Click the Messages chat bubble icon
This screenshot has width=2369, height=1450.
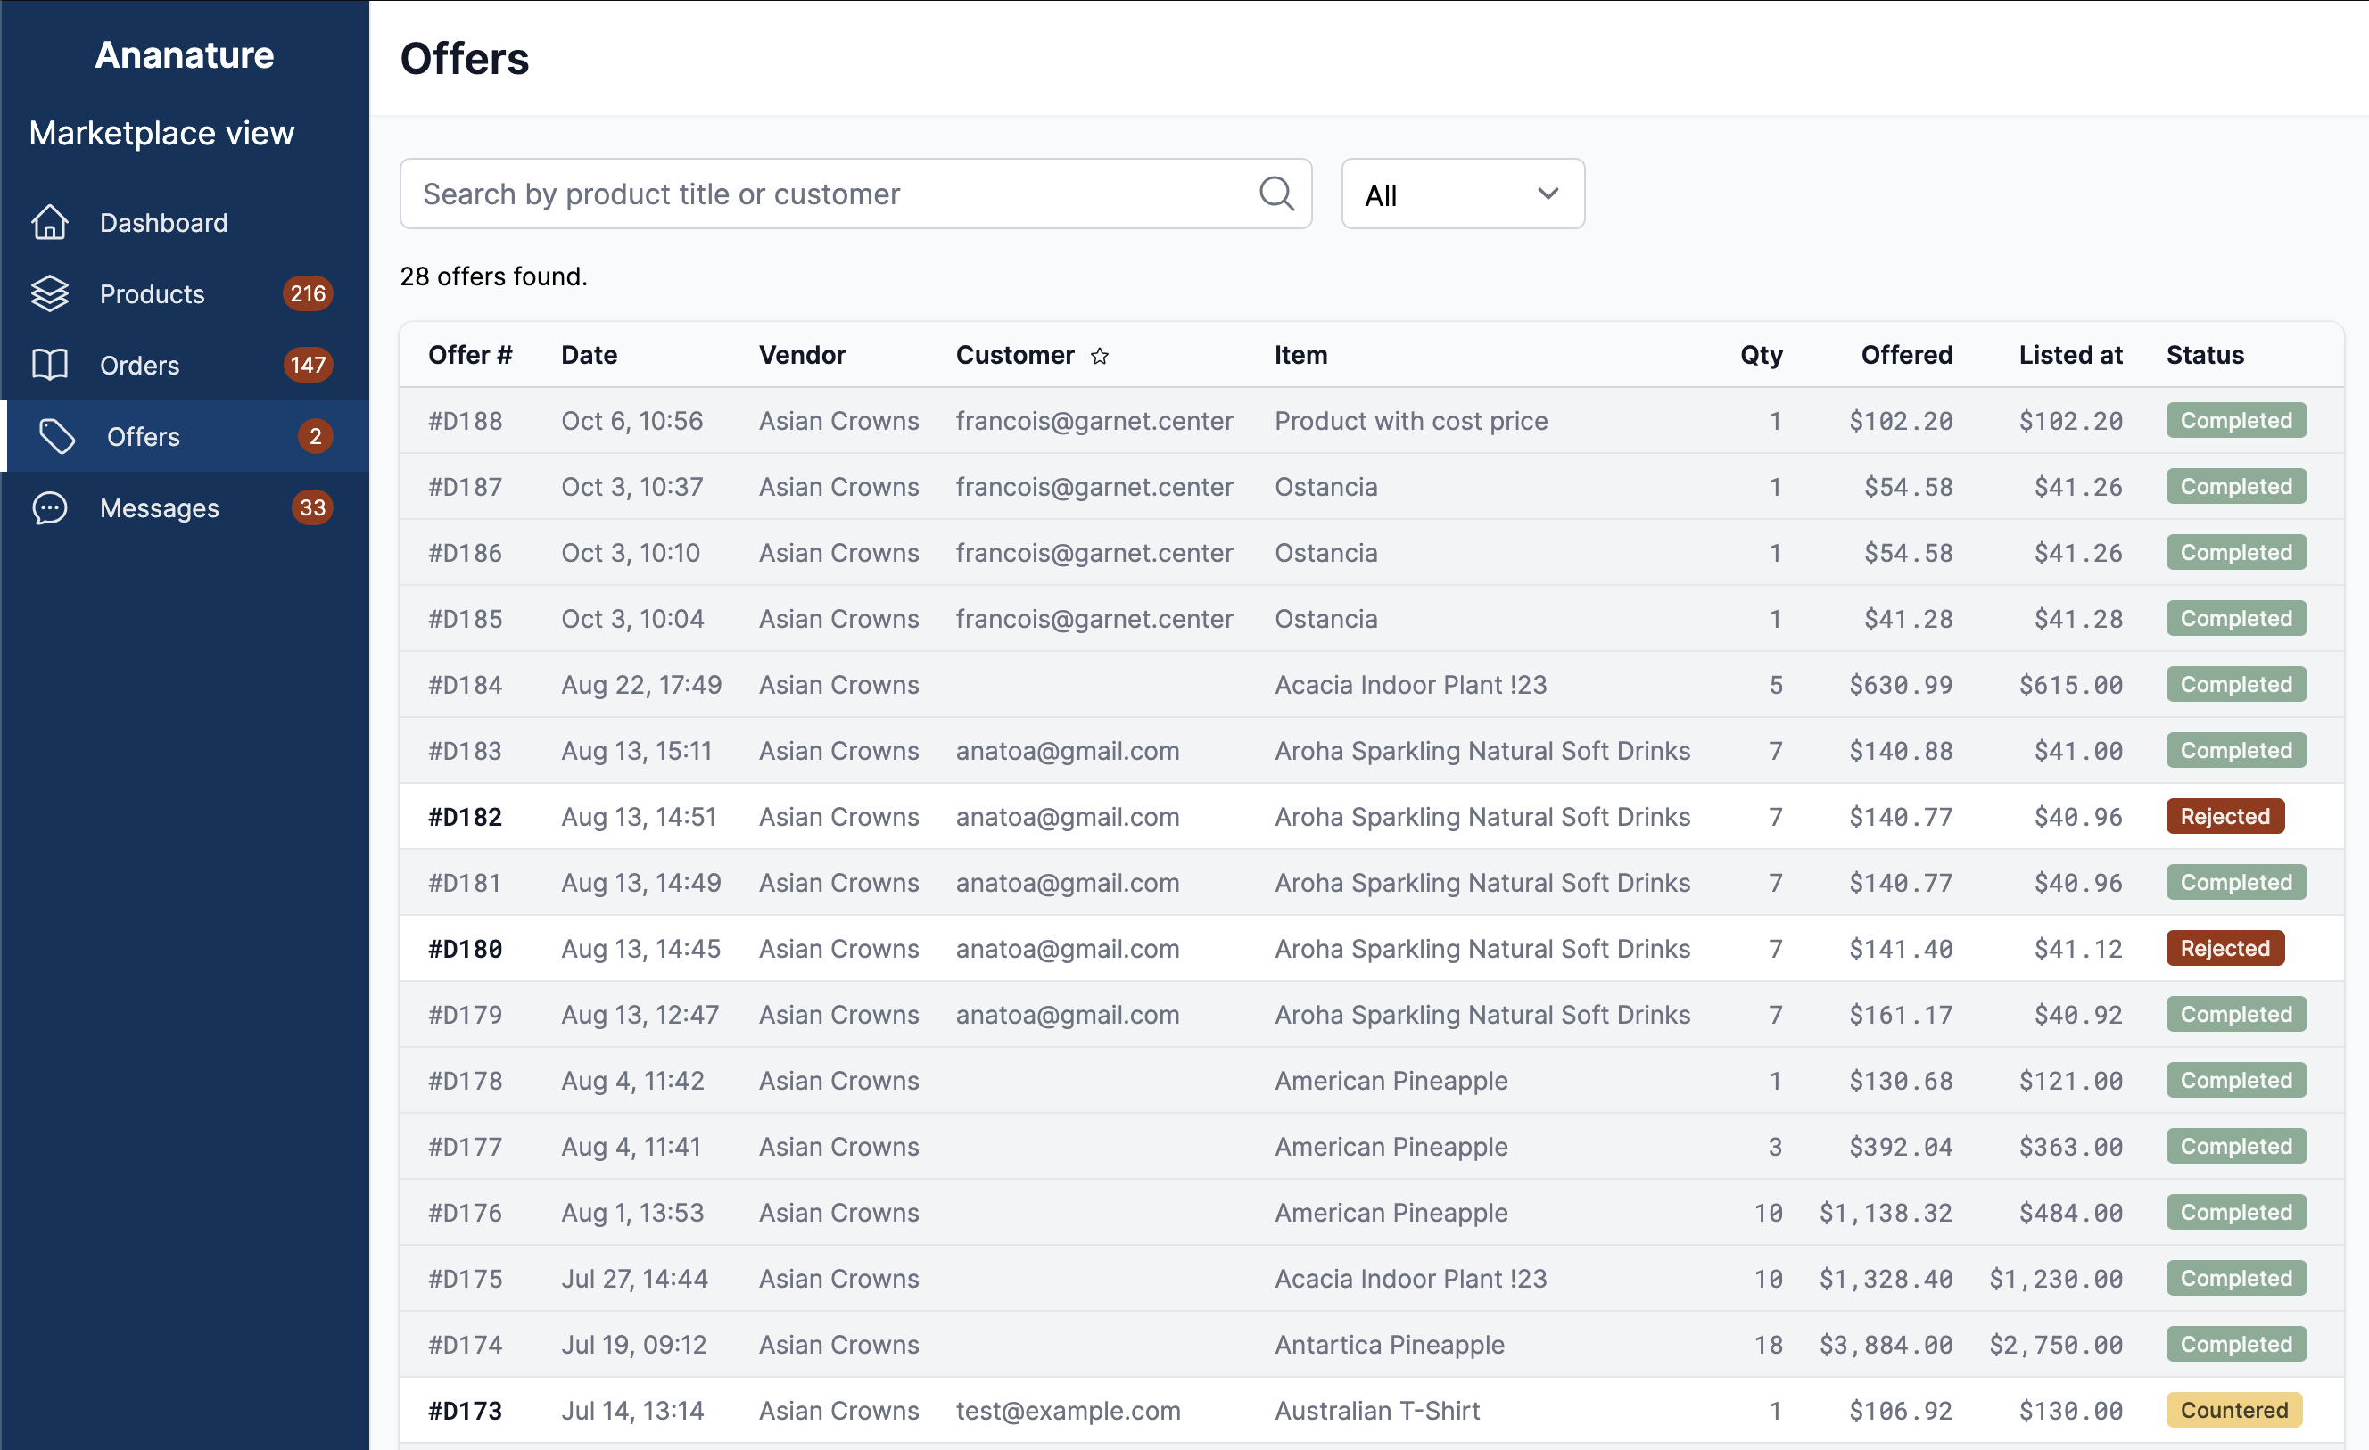[50, 507]
